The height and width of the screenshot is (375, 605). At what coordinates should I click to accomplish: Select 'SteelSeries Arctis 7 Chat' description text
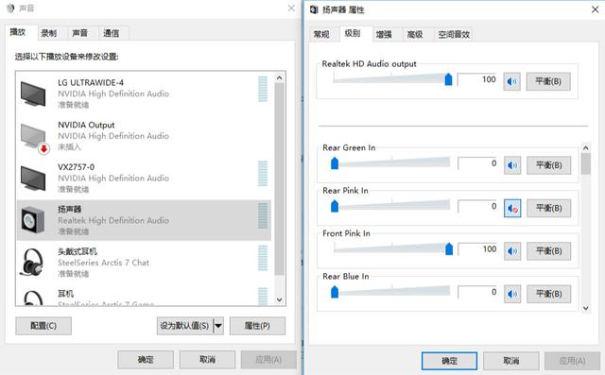coord(103,263)
